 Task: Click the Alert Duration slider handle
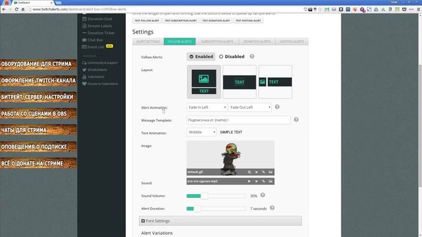(197, 209)
